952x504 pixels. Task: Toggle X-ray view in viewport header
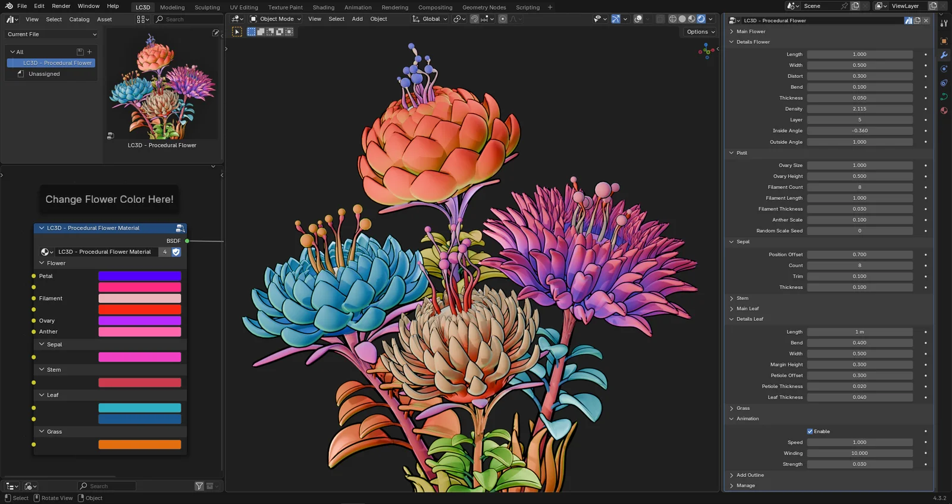pyautogui.click(x=660, y=19)
